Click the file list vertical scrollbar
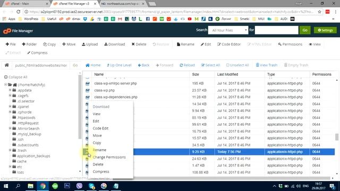The height and width of the screenshot is (191, 340). [336, 137]
